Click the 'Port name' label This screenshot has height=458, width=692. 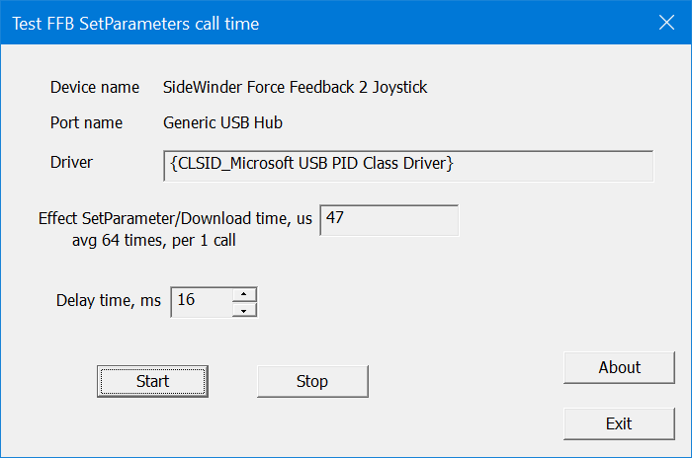coord(87,122)
